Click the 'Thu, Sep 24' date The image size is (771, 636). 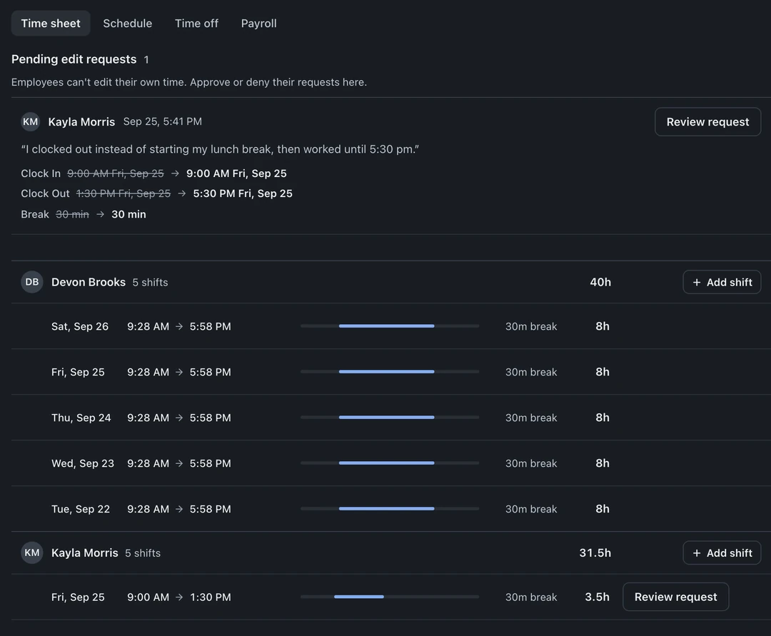point(81,418)
